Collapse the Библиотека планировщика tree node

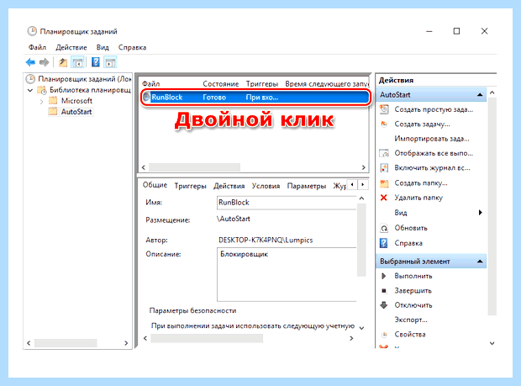click(x=30, y=90)
